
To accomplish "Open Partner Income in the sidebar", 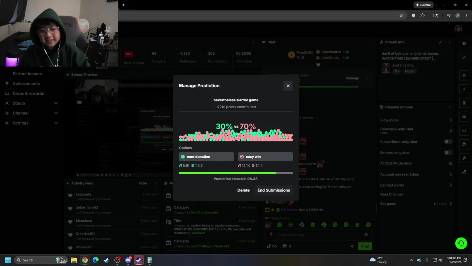I will [x=27, y=74].
